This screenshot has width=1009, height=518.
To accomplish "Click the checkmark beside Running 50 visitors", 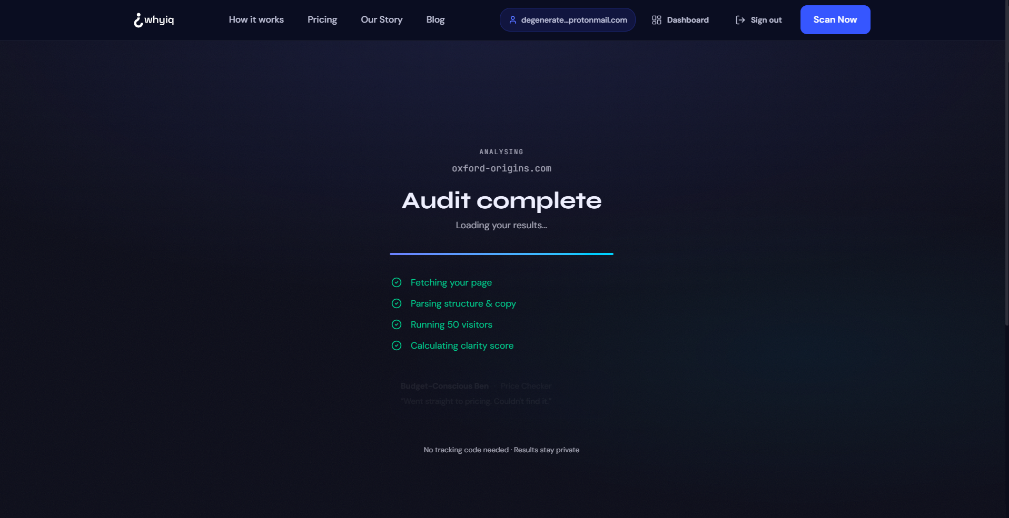I will [x=397, y=324].
